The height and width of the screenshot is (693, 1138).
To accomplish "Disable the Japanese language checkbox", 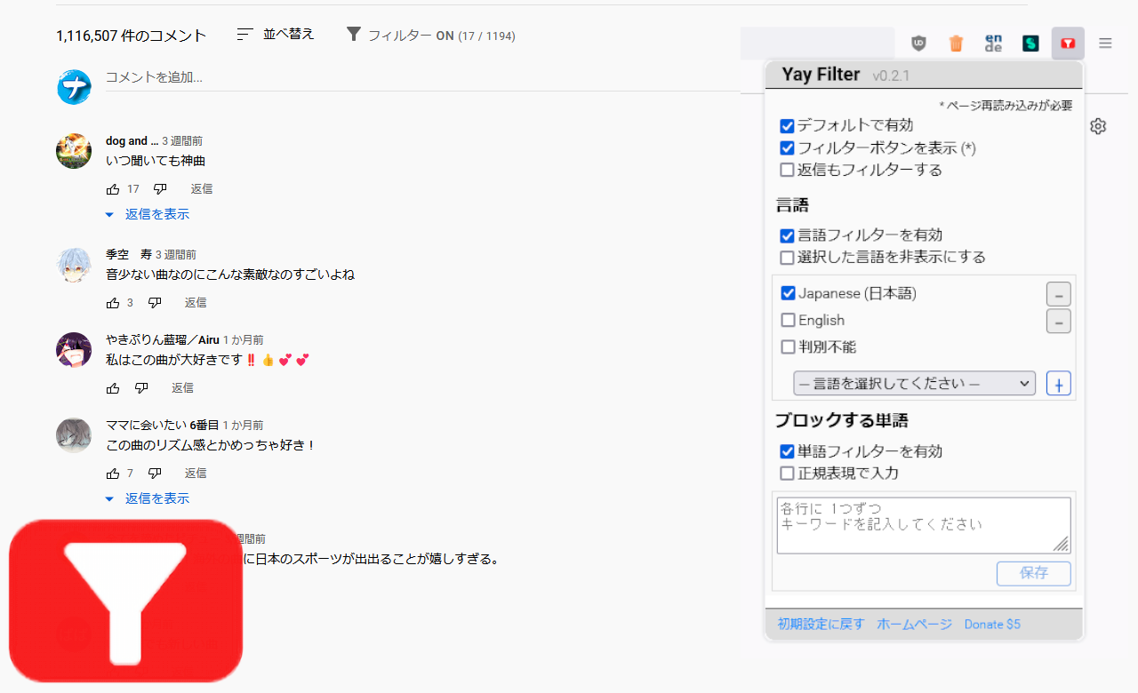I will [x=787, y=293].
